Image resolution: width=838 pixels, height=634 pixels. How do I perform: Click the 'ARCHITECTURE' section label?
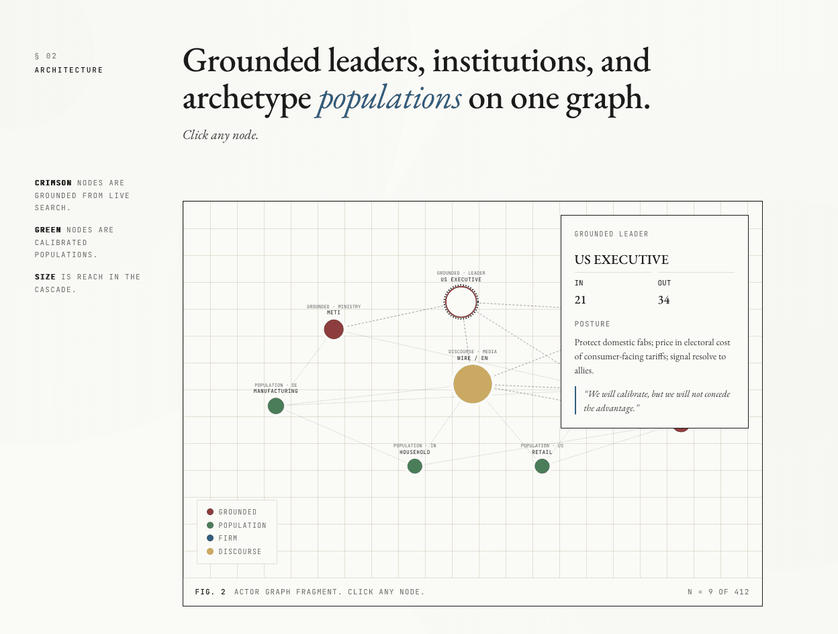(x=69, y=70)
